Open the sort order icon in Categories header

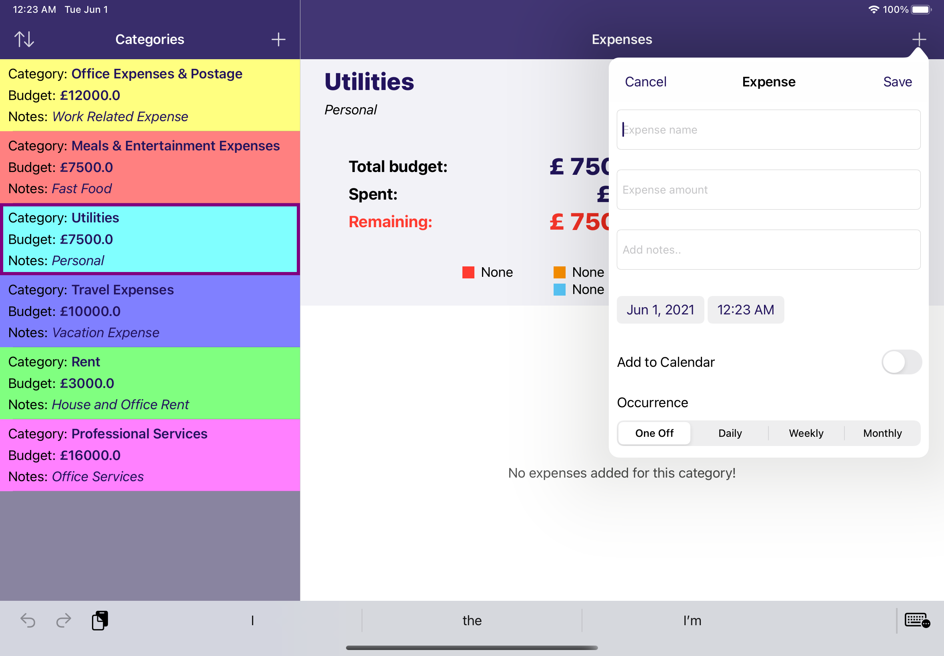pos(24,39)
